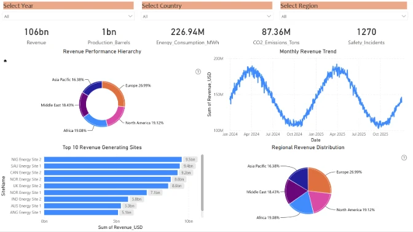Click the Africa 19.08% label by the pie chart
This screenshot has height=232, width=413.
[268, 217]
